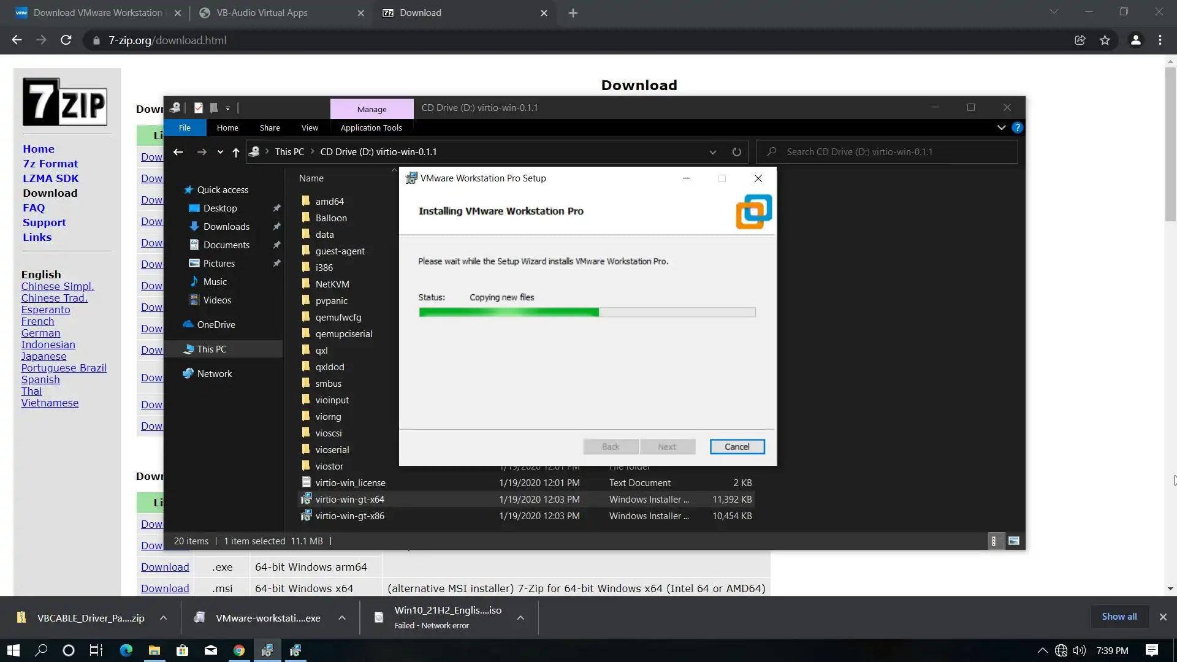1177x662 pixels.
Task: Open the Chrome profile avatar icon
Action: [x=1135, y=40]
